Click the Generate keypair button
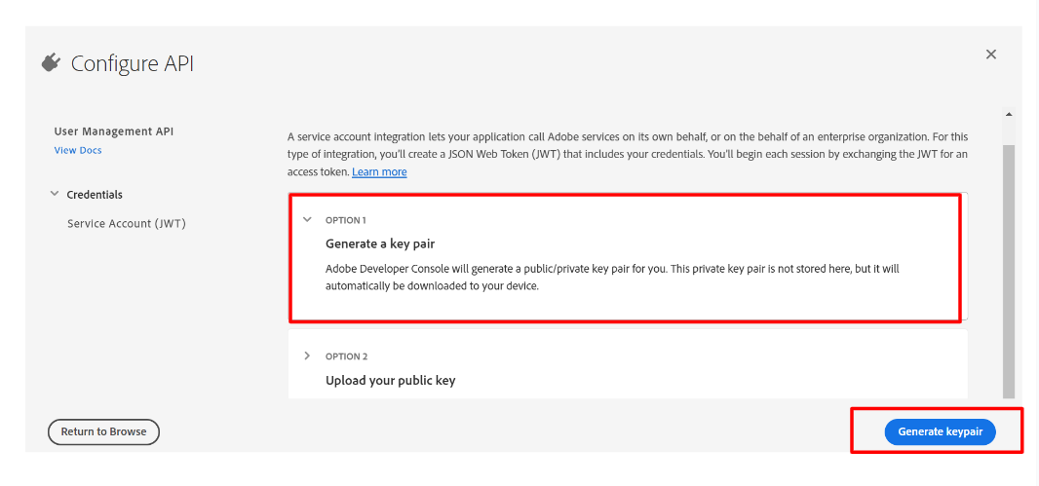 940,431
